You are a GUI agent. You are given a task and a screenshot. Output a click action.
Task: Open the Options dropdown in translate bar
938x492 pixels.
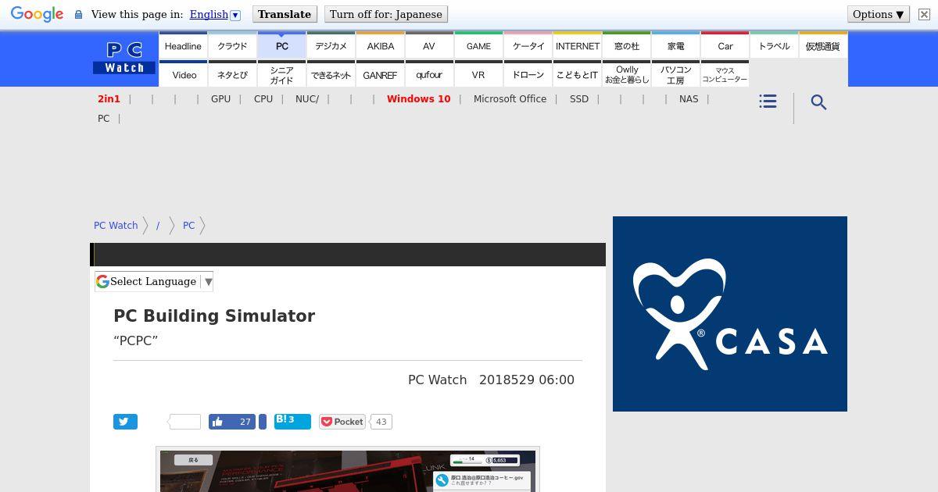[878, 14]
